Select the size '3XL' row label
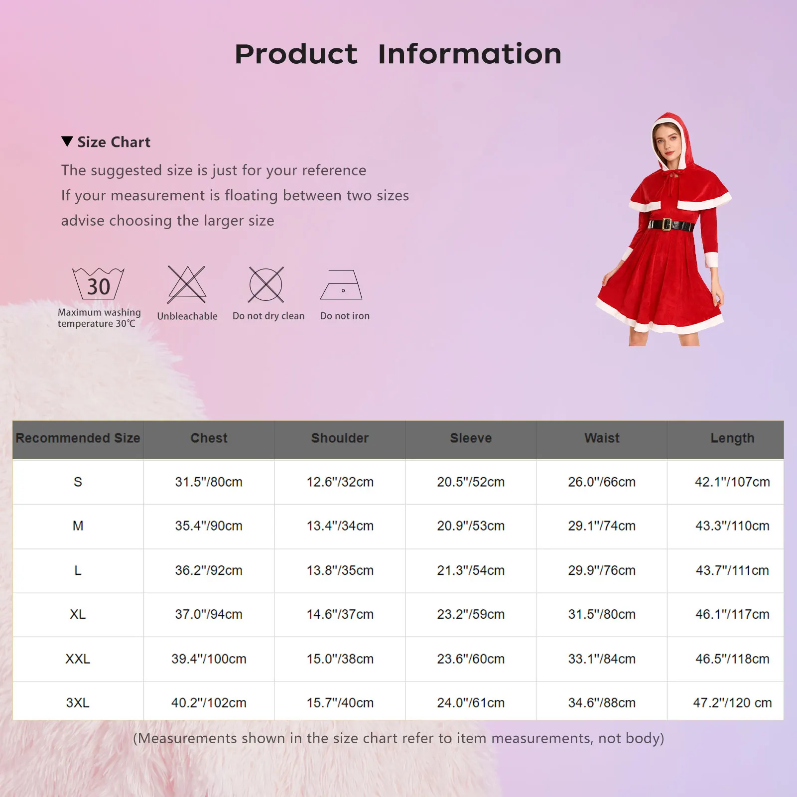This screenshot has height=797, width=797. coord(78,702)
